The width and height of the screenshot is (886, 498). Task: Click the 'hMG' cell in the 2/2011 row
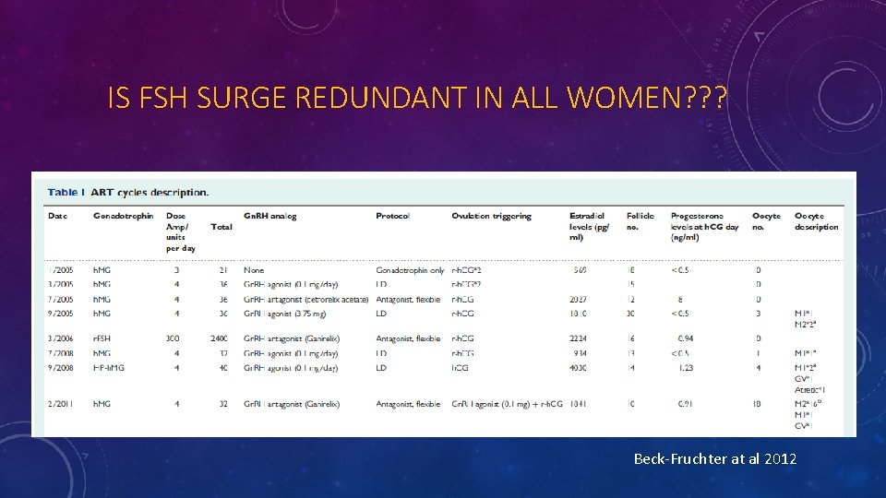pos(102,404)
